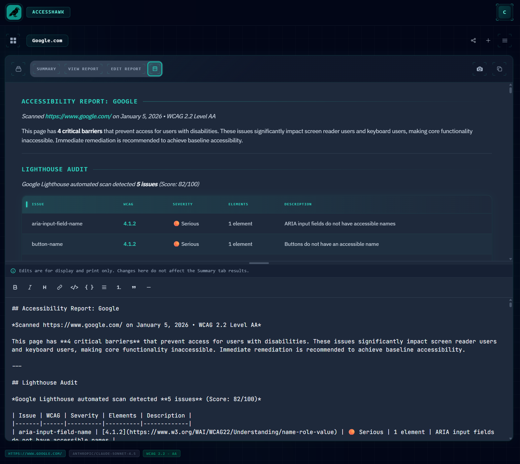520x464 pixels.
Task: Switch to the Edit Report tab
Action: [126, 69]
